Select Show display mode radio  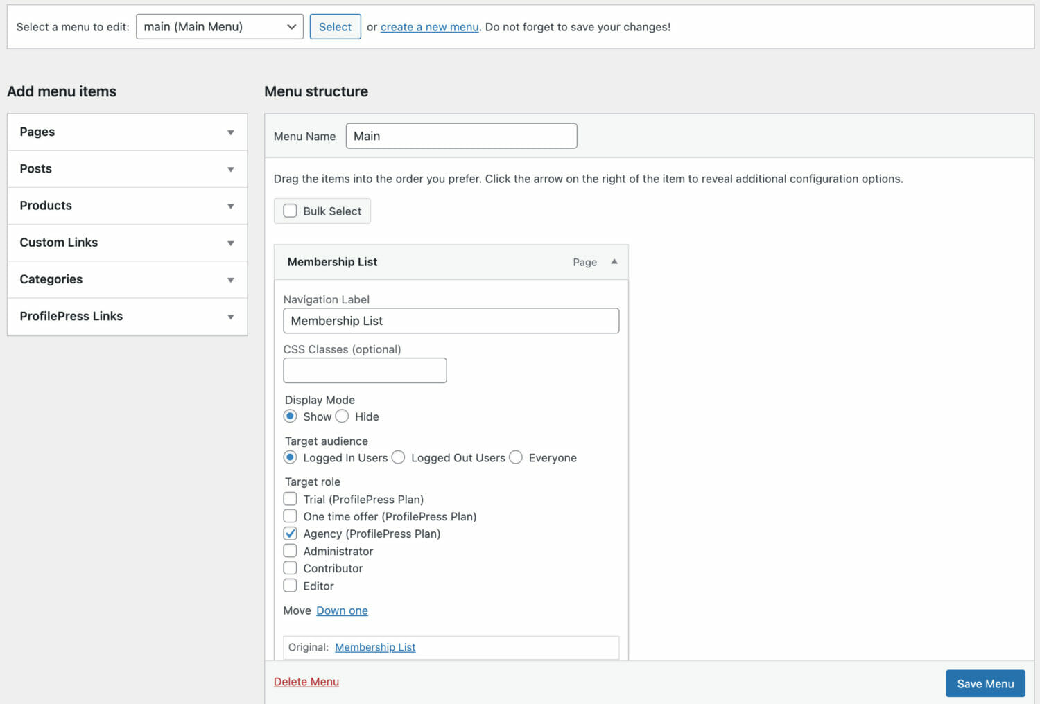(x=290, y=416)
